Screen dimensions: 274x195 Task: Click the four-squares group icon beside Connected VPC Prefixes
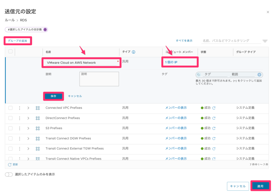tap(38, 108)
